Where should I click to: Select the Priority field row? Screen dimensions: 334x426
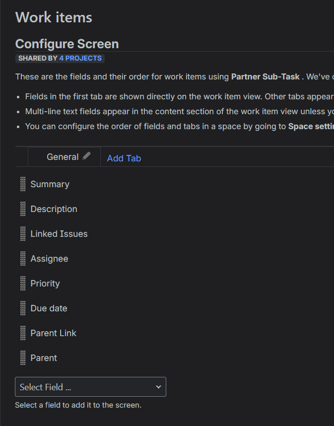pos(45,283)
